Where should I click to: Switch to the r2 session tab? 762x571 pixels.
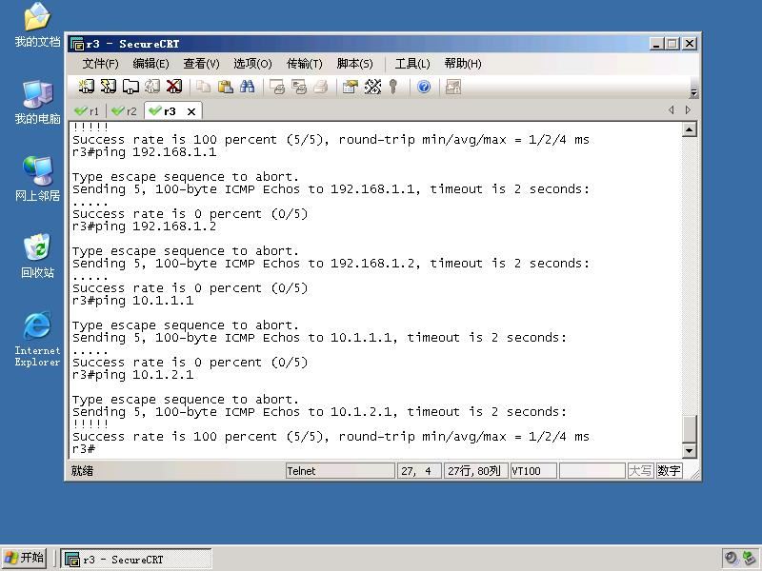click(x=125, y=111)
